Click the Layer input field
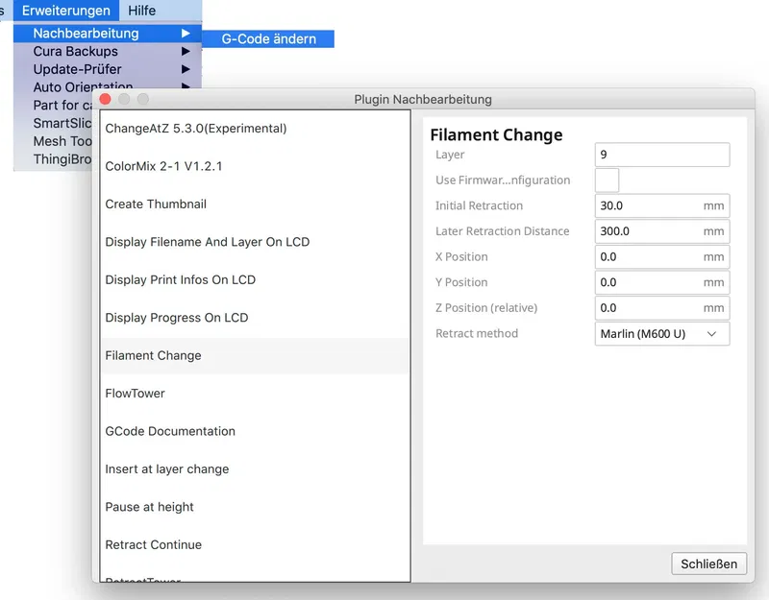 (x=662, y=155)
